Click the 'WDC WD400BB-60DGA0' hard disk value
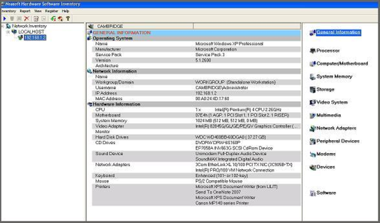This screenshot has height=223, width=380. point(230,137)
